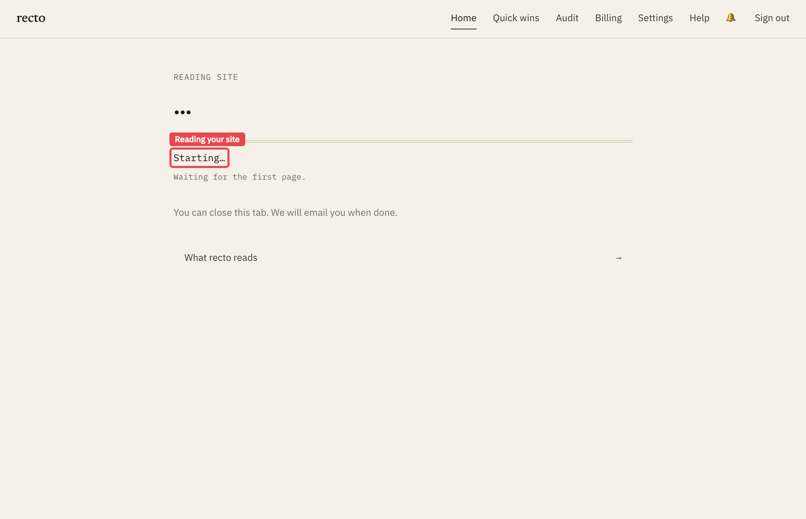Click the site reading progress bar
The height and width of the screenshot is (519, 806).
(x=403, y=141)
